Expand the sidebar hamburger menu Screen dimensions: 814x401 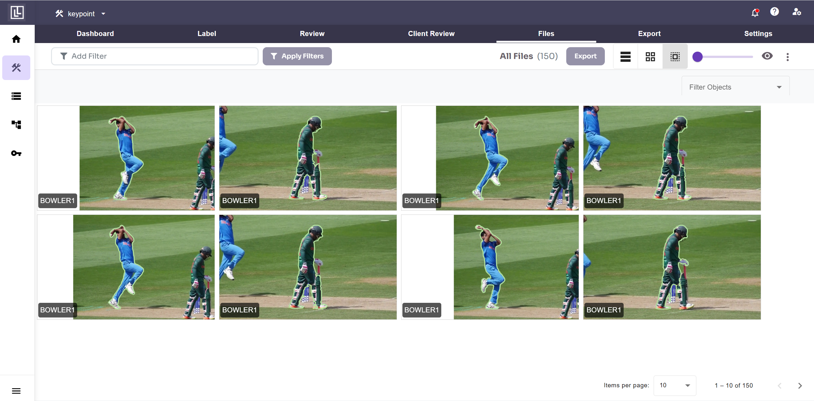[x=16, y=391]
